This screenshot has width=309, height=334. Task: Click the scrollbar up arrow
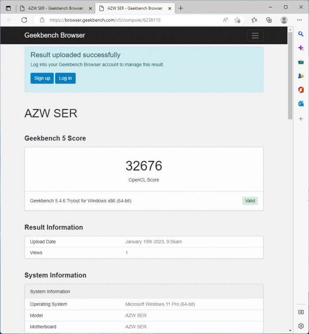coord(290,30)
